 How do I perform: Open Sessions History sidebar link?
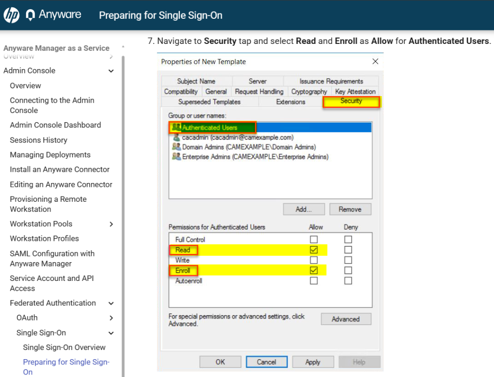coord(39,140)
